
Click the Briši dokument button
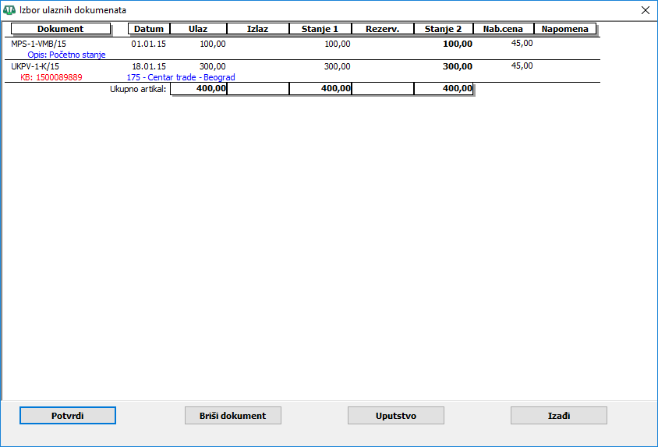233,416
